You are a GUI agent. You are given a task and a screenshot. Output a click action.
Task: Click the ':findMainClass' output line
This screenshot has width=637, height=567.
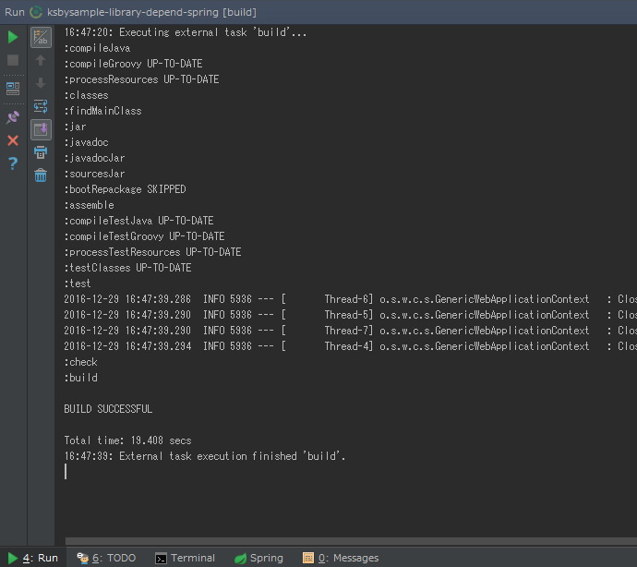102,111
